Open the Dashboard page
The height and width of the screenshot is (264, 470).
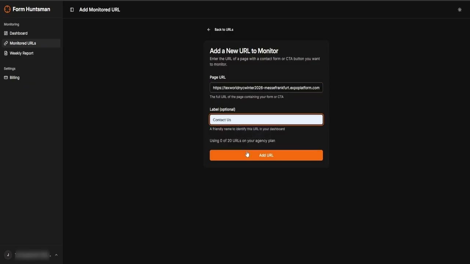coord(31,33)
